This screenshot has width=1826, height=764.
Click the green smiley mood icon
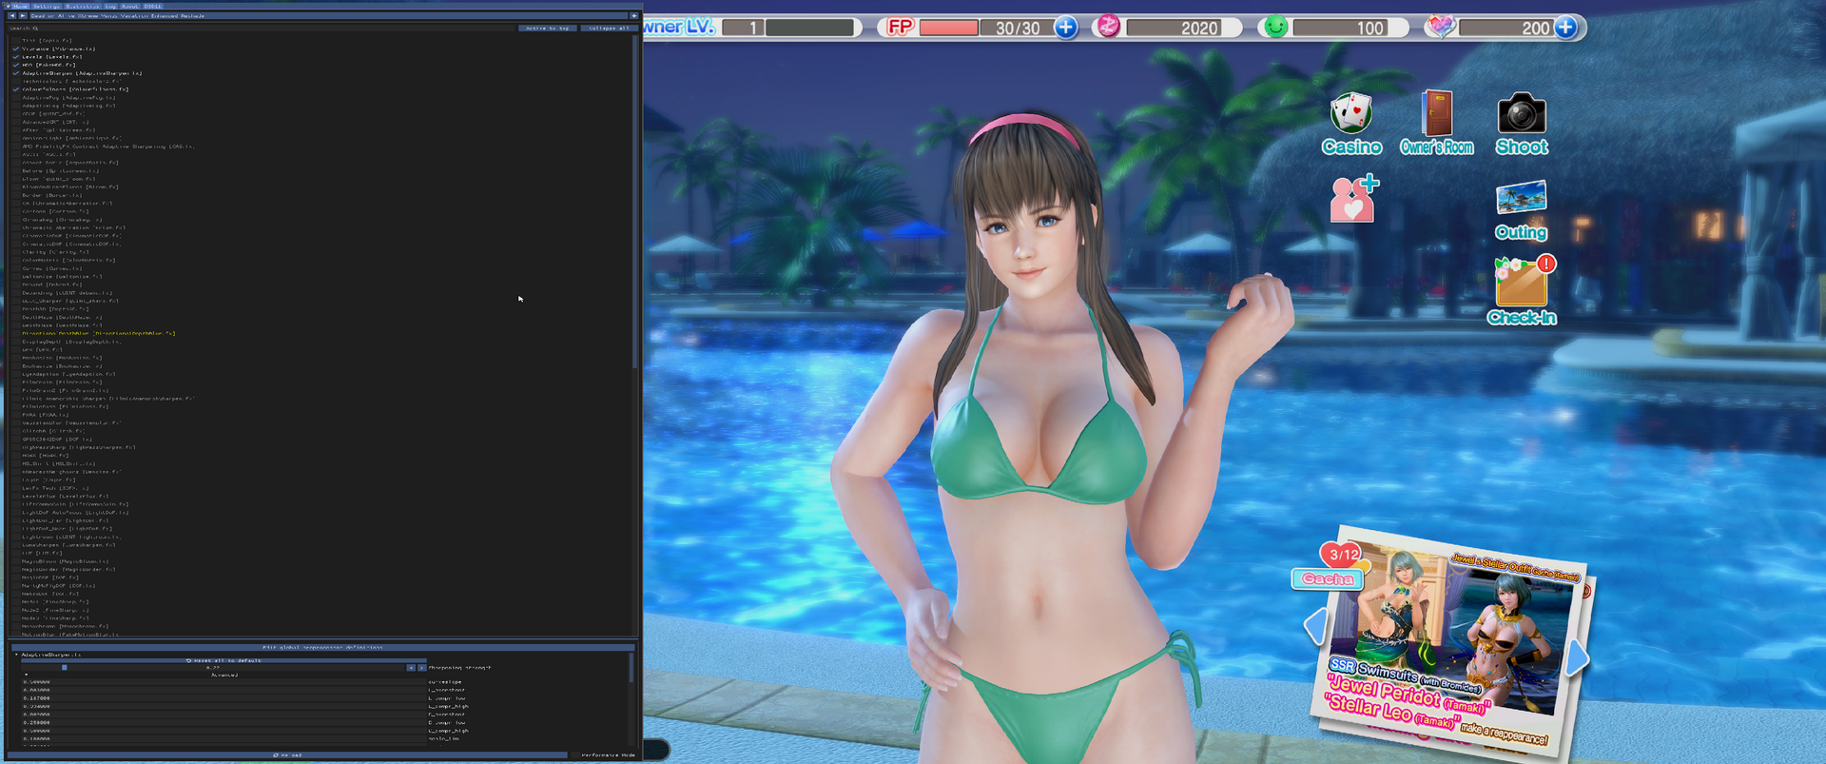coord(1275,27)
